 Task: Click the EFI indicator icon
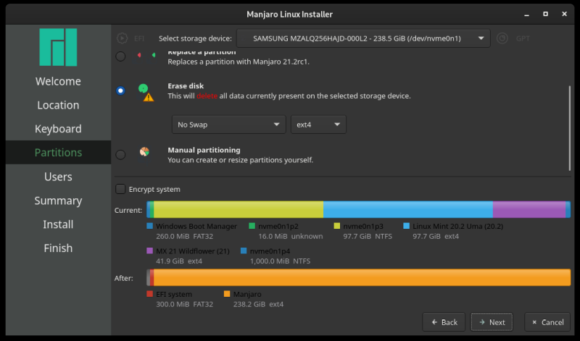click(x=122, y=38)
